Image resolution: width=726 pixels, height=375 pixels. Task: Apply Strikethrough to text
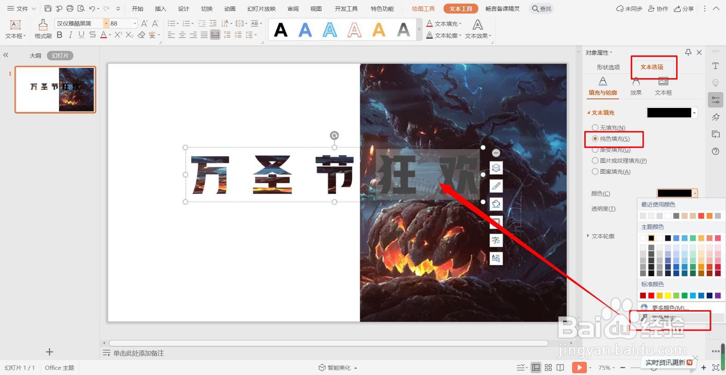click(x=93, y=35)
